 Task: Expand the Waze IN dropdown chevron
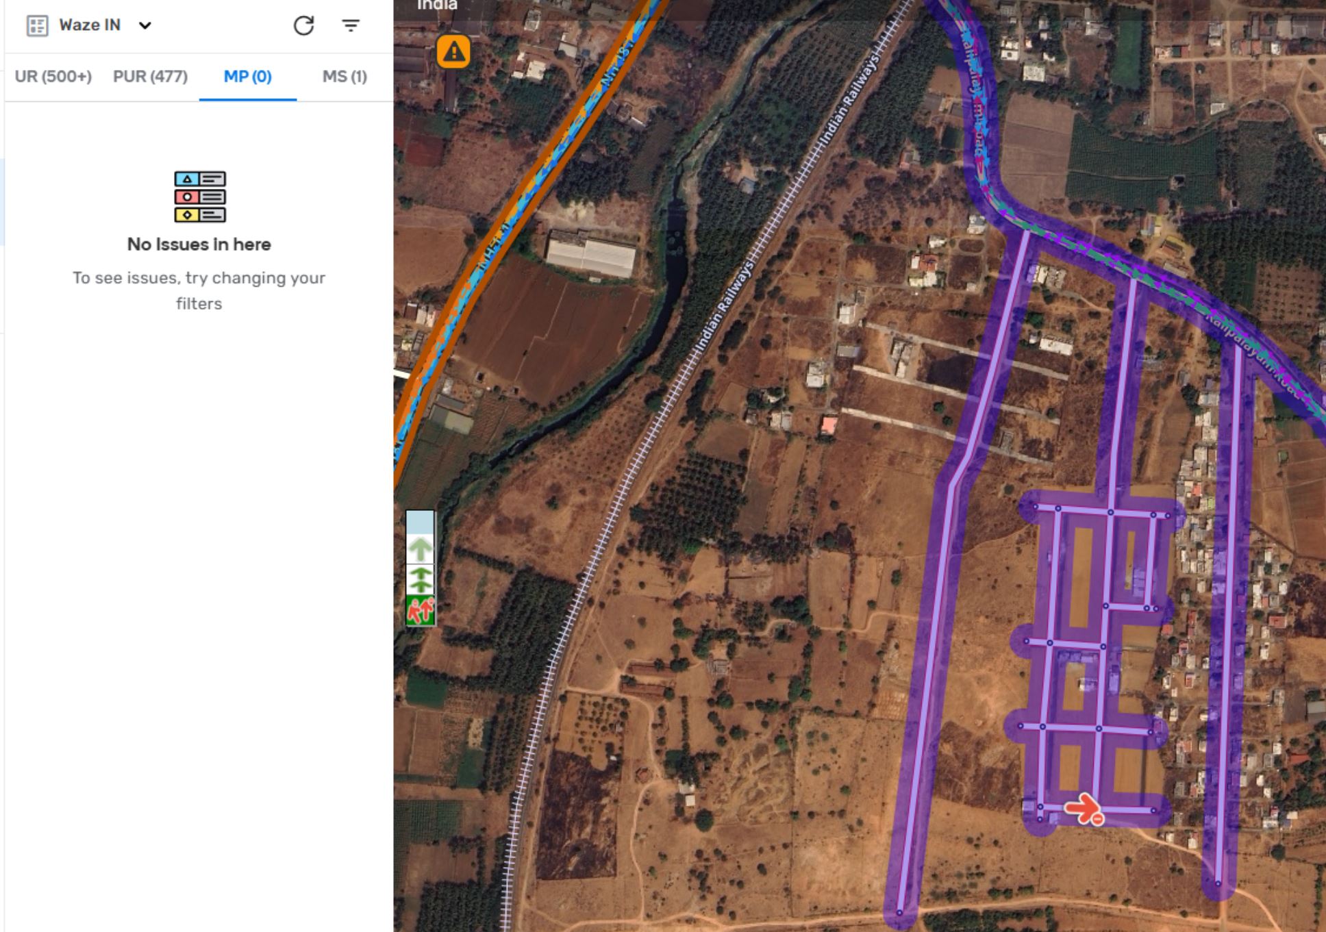click(145, 26)
